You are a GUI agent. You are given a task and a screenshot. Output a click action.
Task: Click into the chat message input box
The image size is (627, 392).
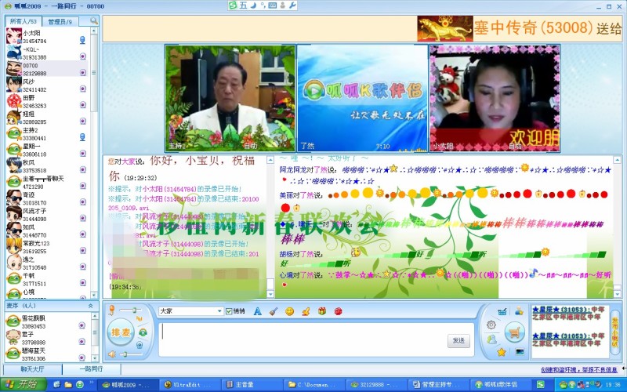point(304,339)
